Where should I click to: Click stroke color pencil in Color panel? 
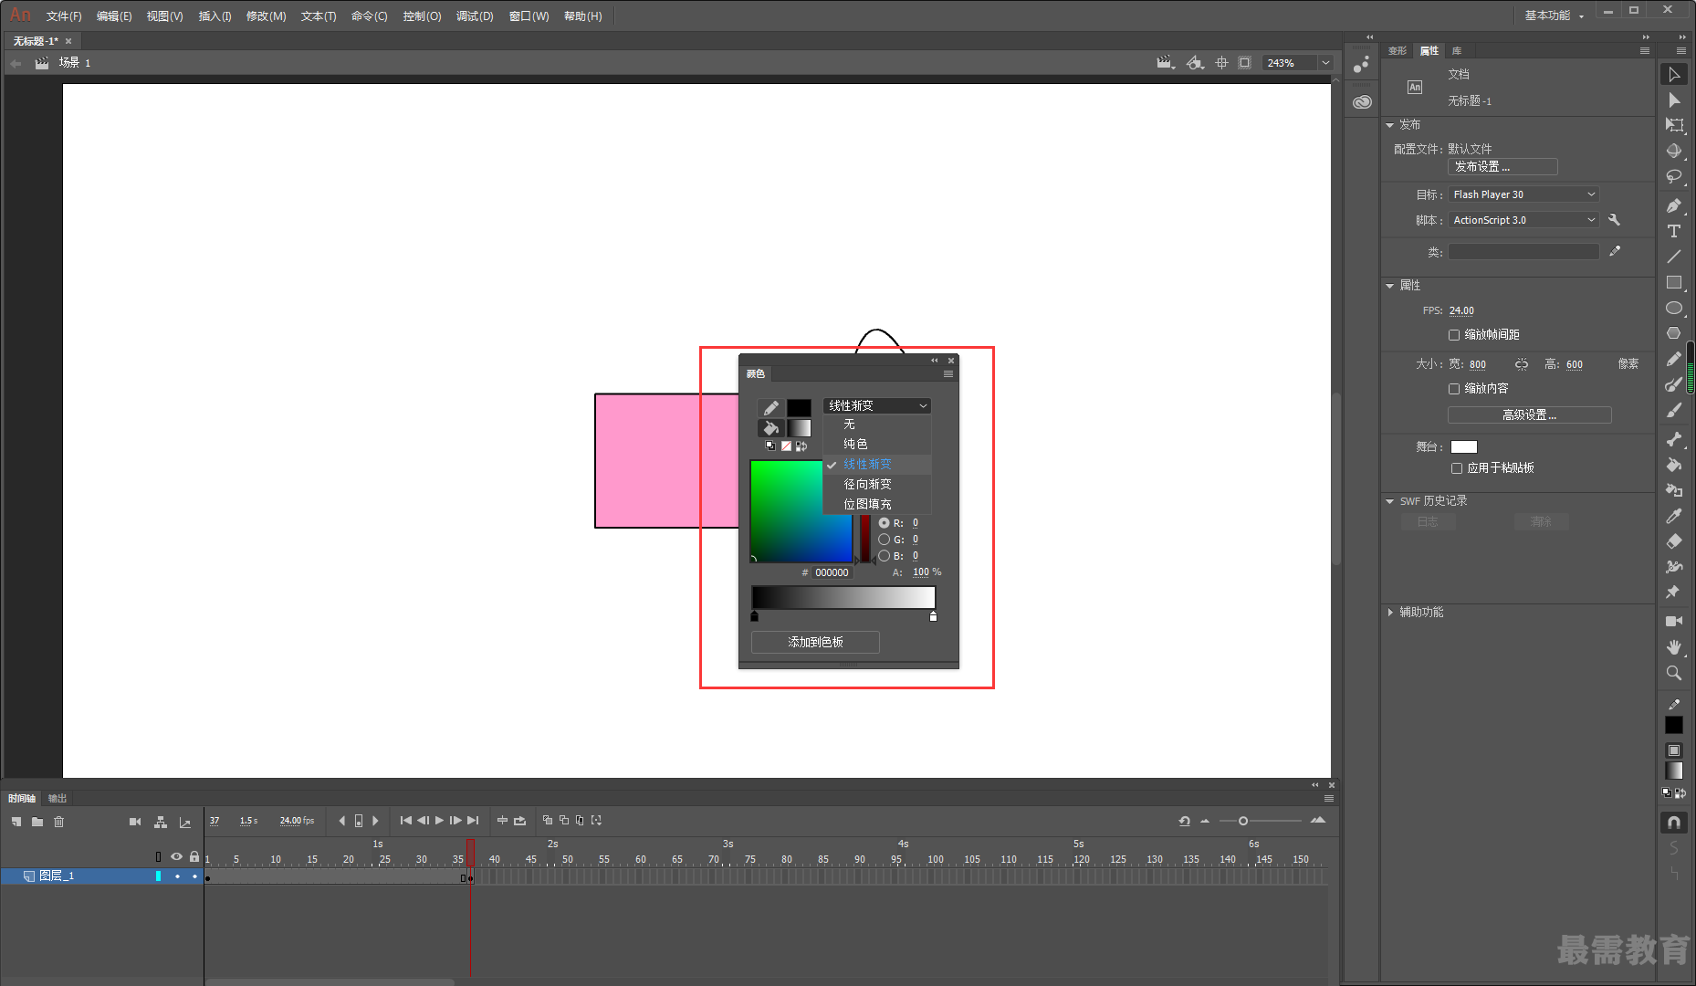click(771, 407)
